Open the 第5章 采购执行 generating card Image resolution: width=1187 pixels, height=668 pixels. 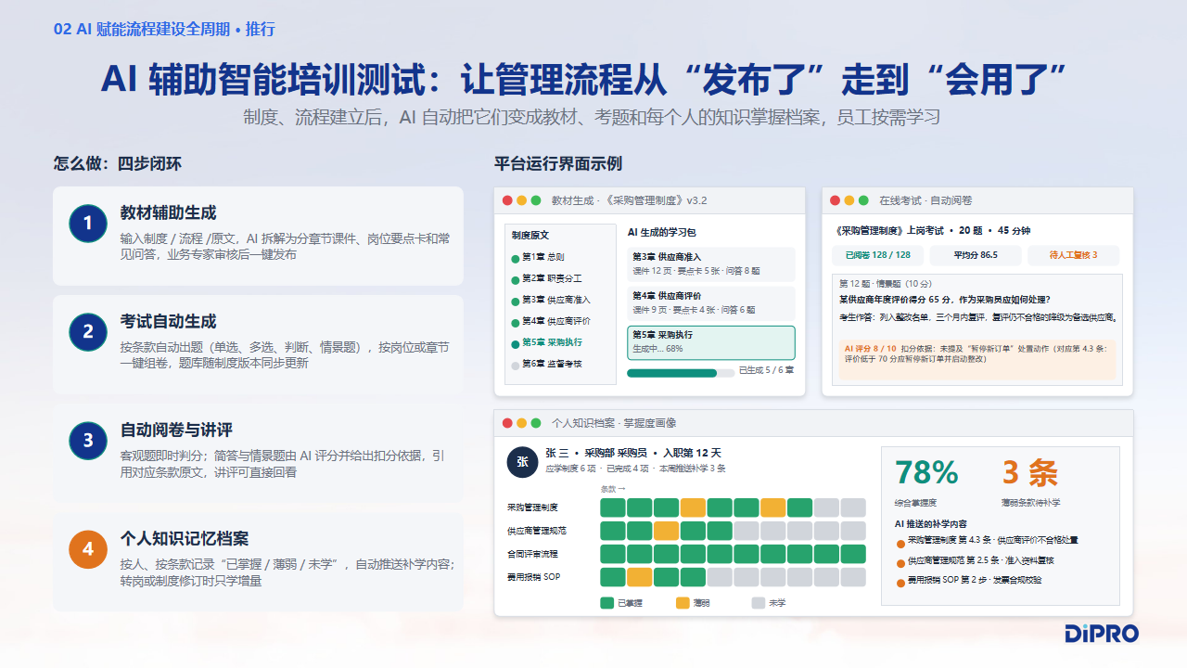[x=711, y=342]
